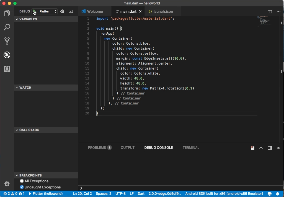The width and height of the screenshot is (284, 197).
Task: Collapse the WATCH section
Action: [x=46, y=88]
